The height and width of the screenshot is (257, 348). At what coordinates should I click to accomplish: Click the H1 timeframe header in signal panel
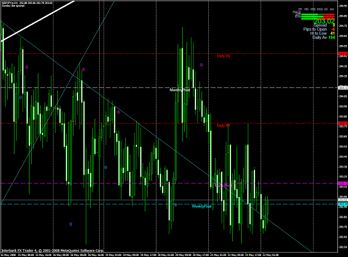326,9
